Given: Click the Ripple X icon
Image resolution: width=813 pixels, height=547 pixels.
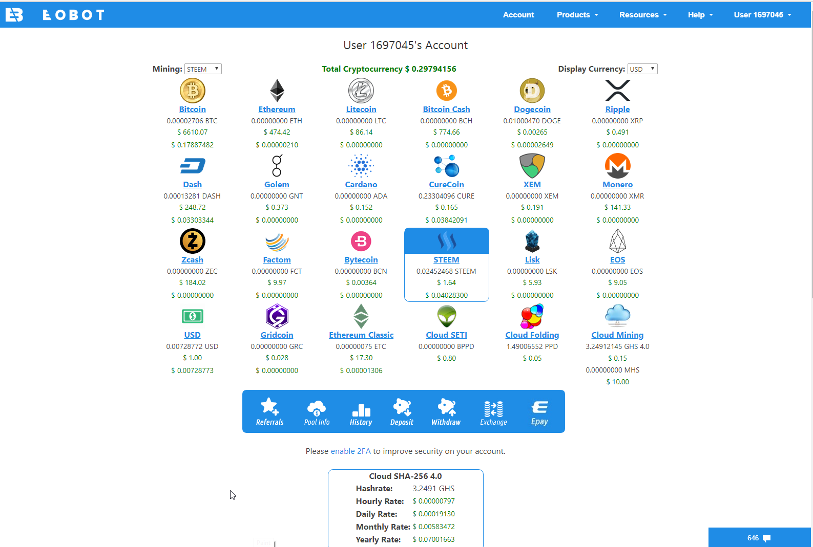Looking at the screenshot, I should coord(618,91).
